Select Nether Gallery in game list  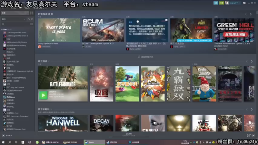pos(16,45)
